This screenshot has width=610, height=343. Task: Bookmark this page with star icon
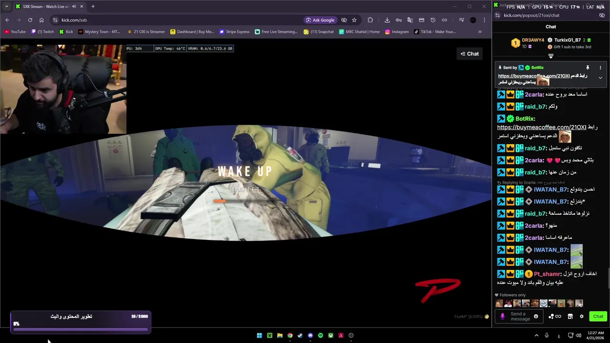(x=354, y=20)
